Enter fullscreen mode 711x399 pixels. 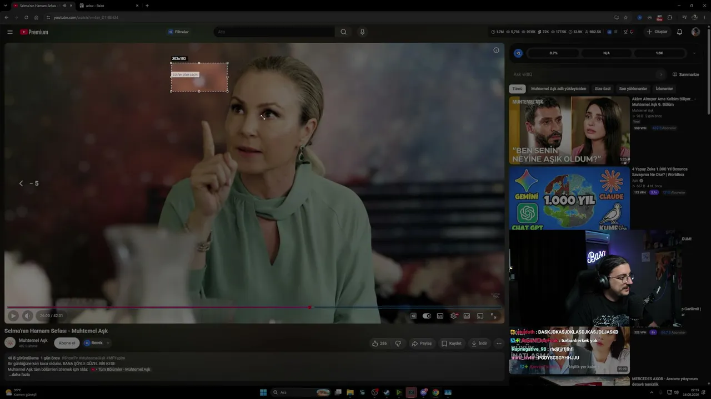[x=493, y=316]
